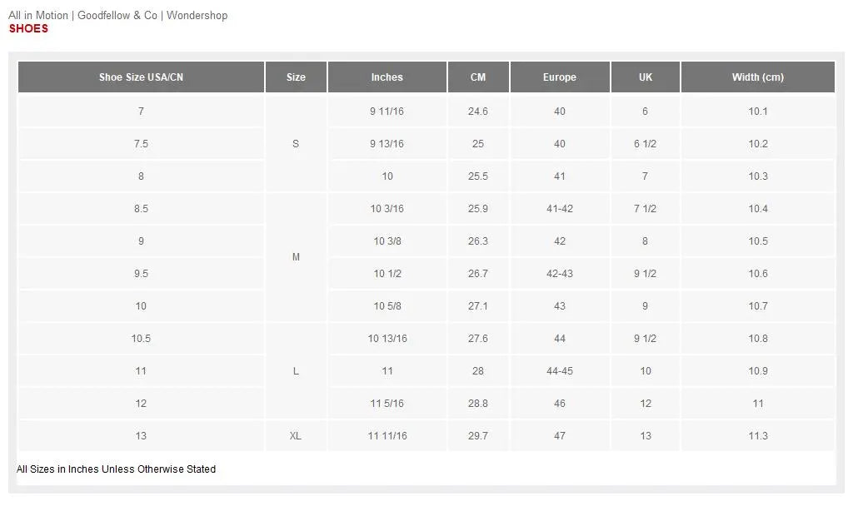Click the "L" size group cell
This screenshot has width=853, height=506.
point(296,371)
